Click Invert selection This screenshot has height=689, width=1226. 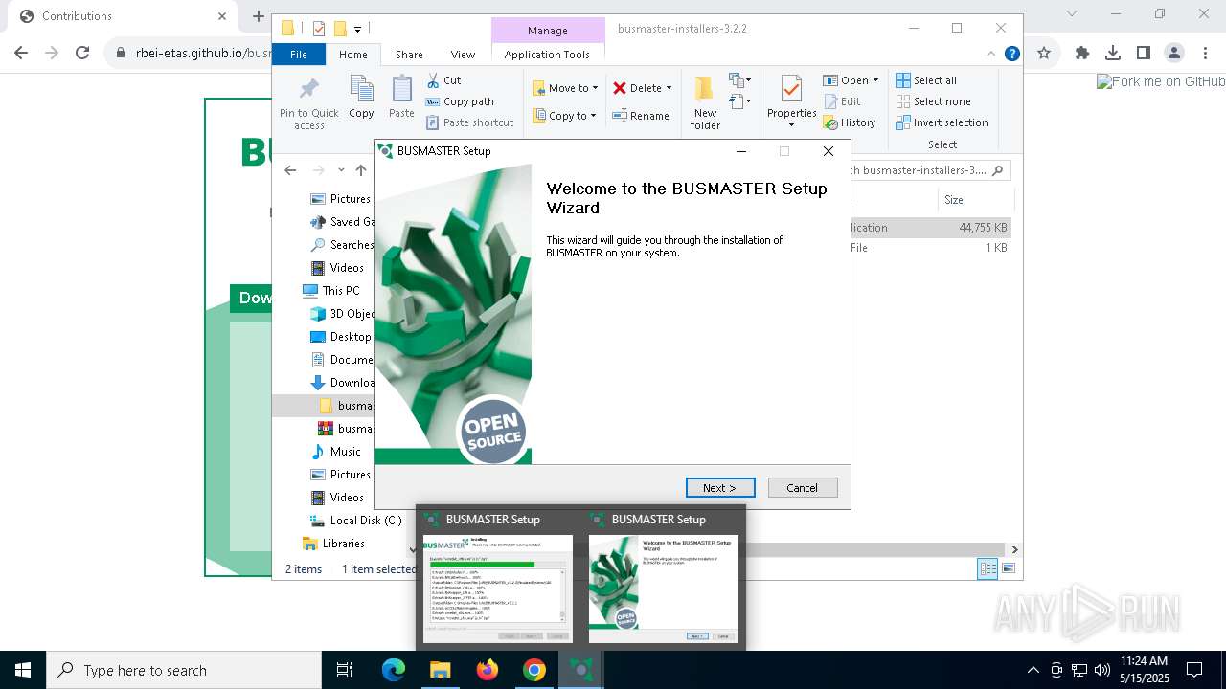942,122
